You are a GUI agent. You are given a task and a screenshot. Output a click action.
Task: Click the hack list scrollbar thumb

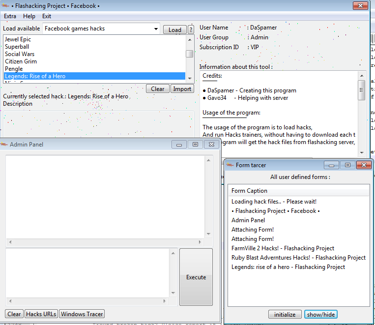[189, 54]
